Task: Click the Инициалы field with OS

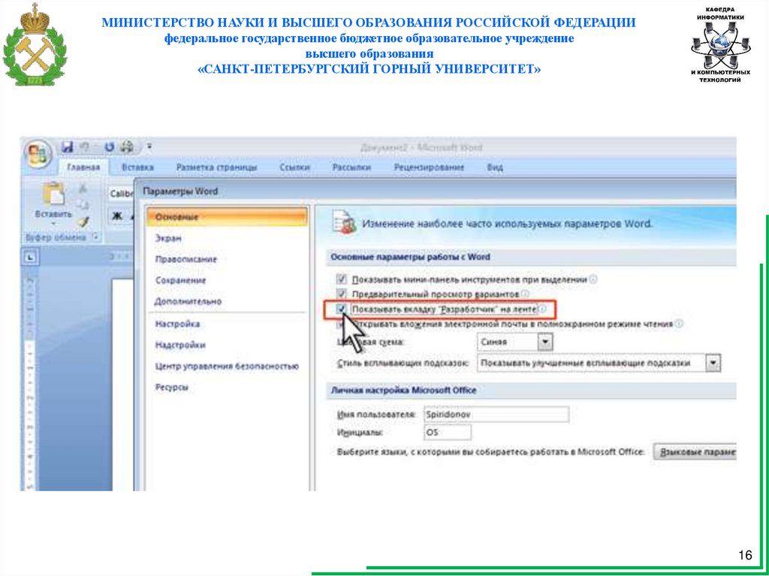Action: pyautogui.click(x=448, y=433)
